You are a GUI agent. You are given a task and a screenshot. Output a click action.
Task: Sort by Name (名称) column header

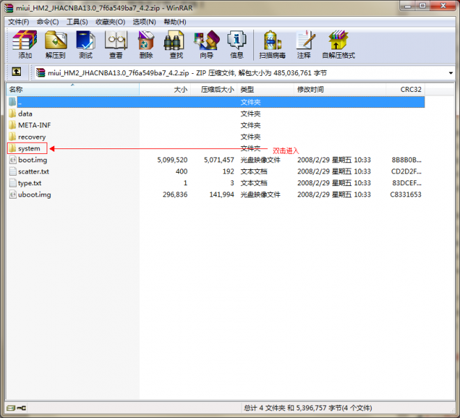click(73, 89)
